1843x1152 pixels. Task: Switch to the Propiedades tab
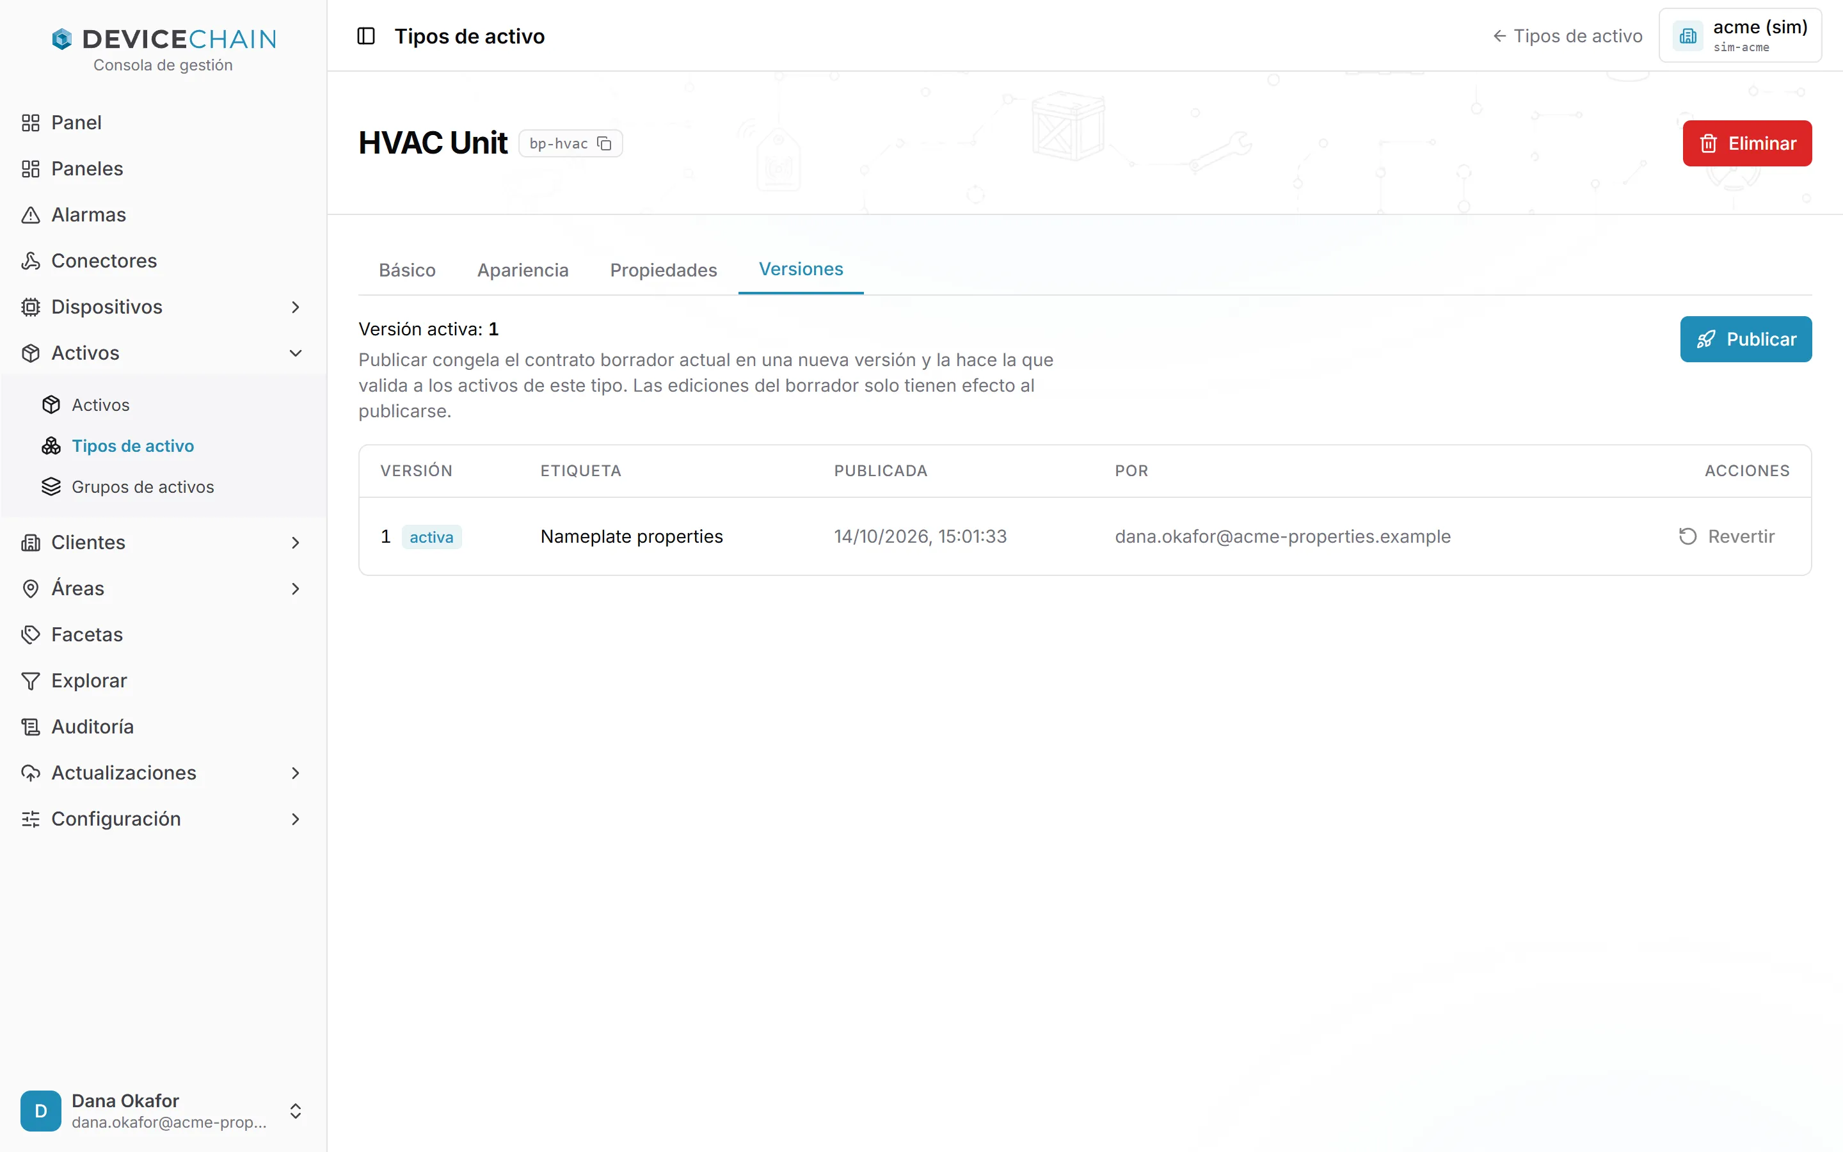tap(664, 269)
